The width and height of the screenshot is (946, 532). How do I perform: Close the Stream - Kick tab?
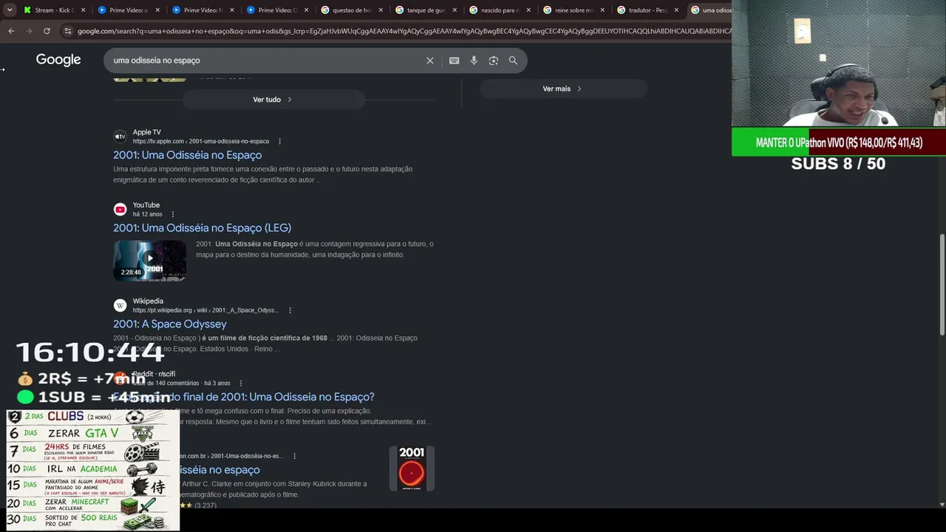point(83,10)
